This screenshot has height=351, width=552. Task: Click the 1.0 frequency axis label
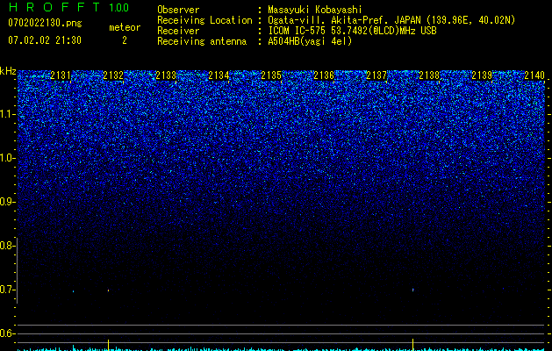[x=7, y=158]
